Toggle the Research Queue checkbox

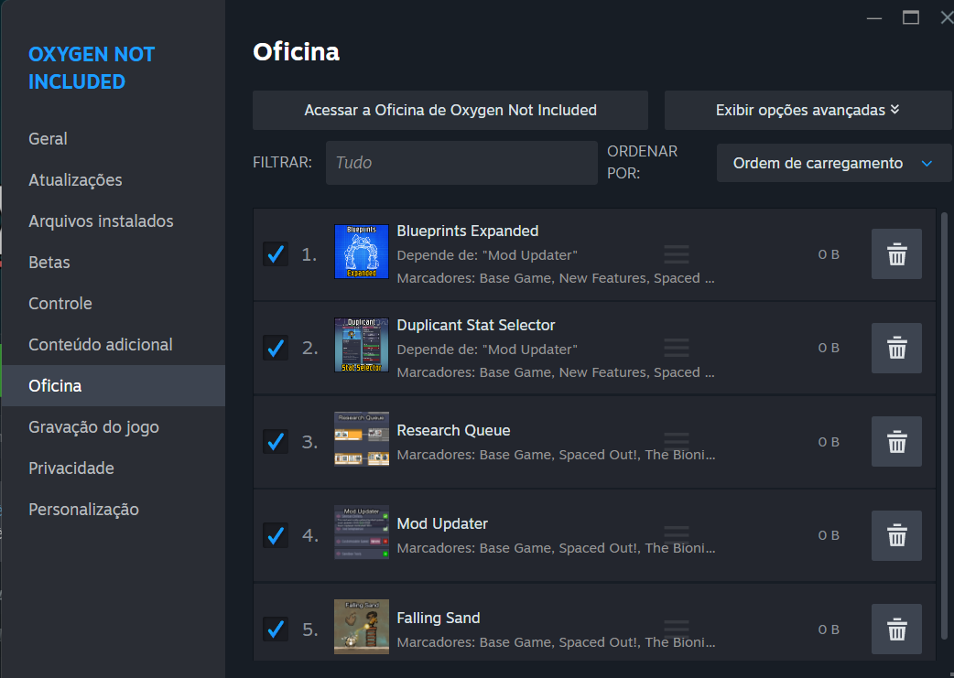click(276, 441)
